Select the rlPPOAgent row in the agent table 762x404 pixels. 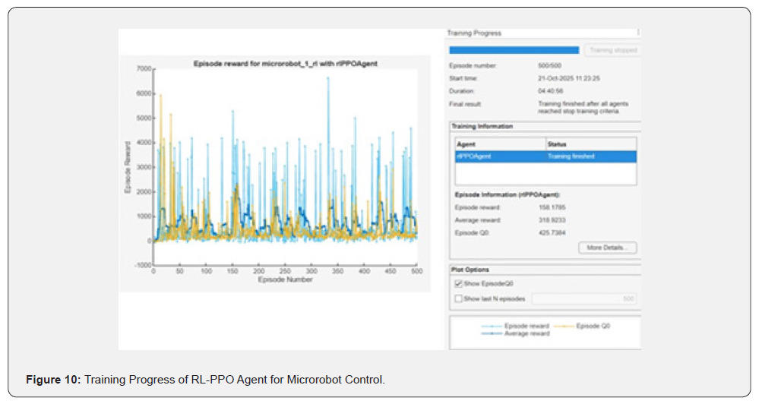(545, 156)
